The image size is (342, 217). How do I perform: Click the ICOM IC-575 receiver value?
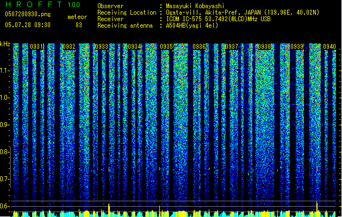click(218, 19)
